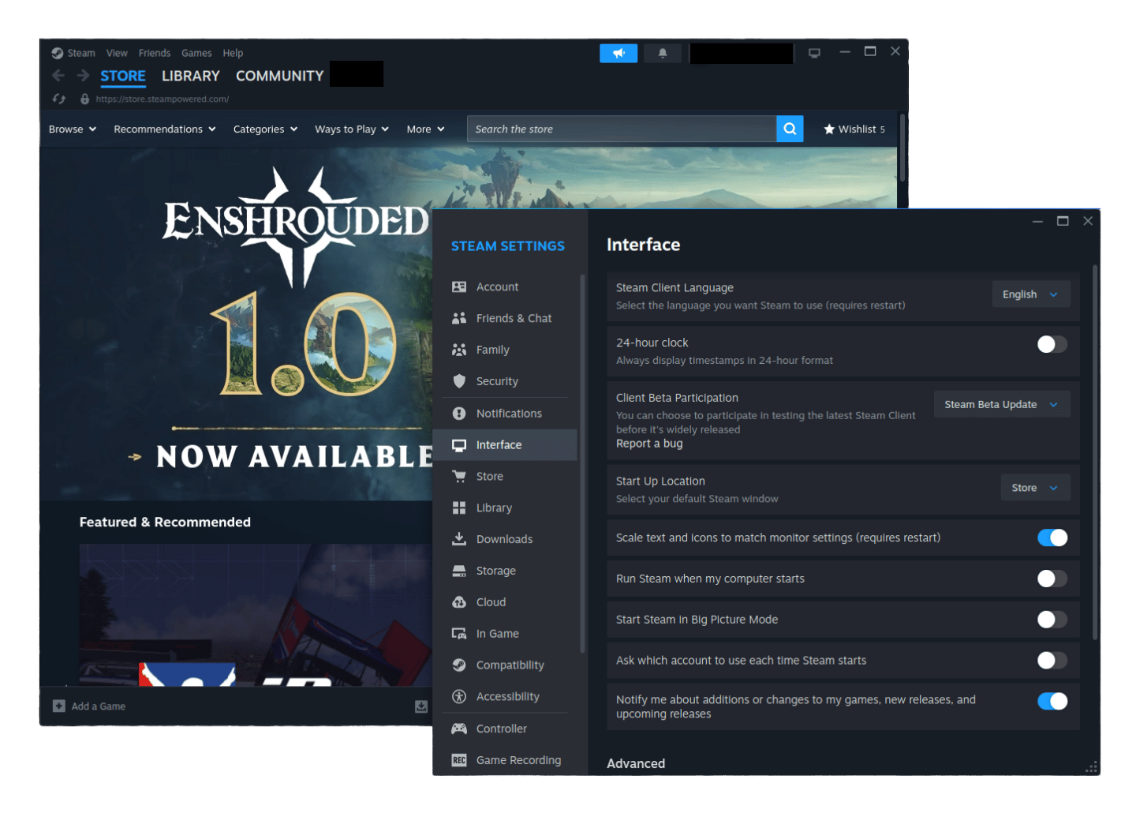Disable scale text and icons toggle

(x=1052, y=538)
